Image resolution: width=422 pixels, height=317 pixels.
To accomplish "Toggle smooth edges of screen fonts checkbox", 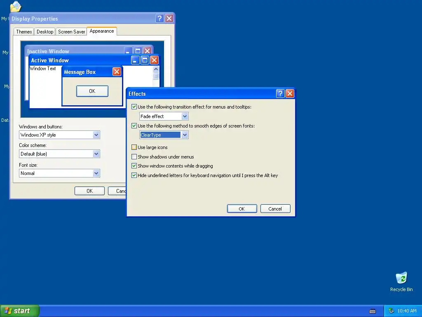I will [x=134, y=125].
